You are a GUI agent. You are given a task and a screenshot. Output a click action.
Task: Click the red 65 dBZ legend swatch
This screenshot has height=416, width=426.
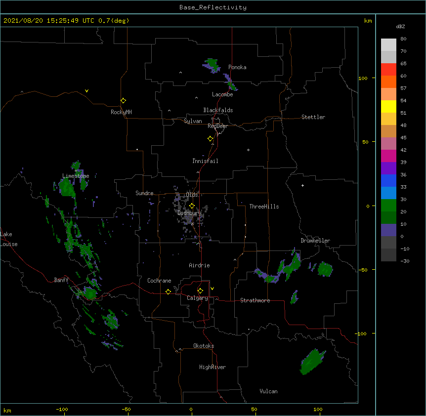coord(388,69)
